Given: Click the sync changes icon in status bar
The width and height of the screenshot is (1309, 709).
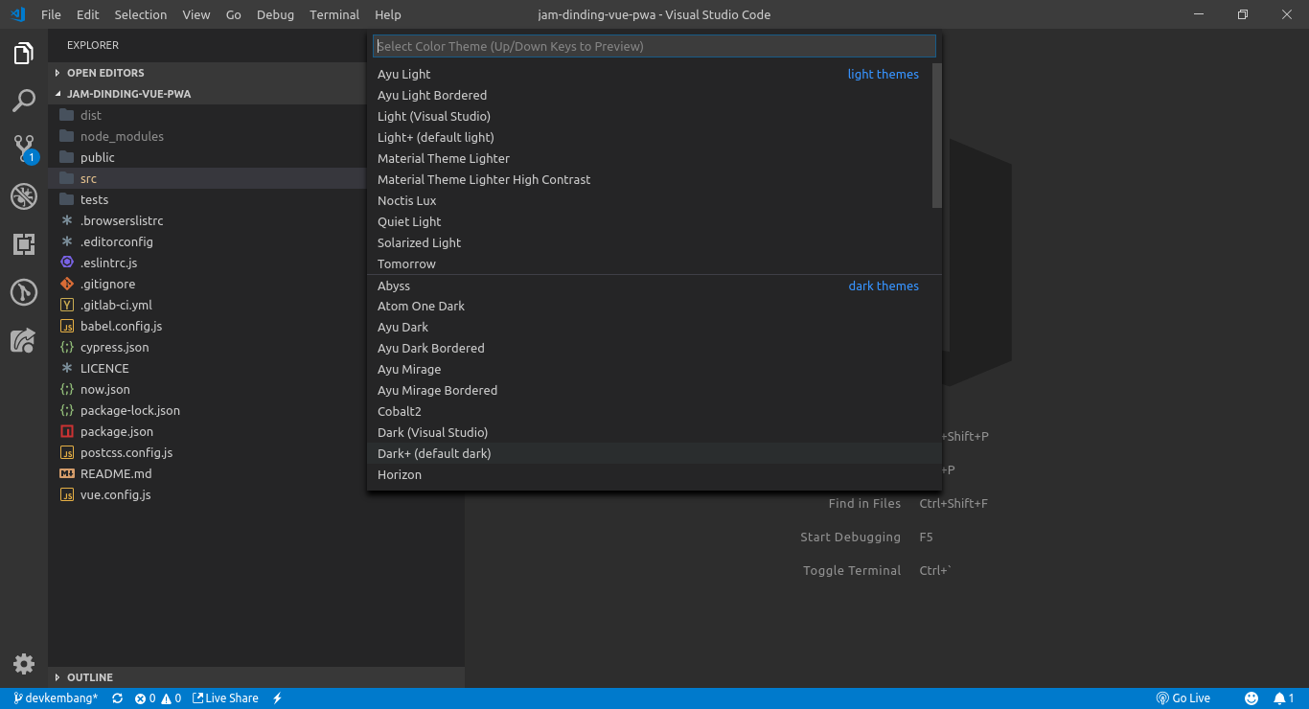Looking at the screenshot, I should [x=117, y=698].
